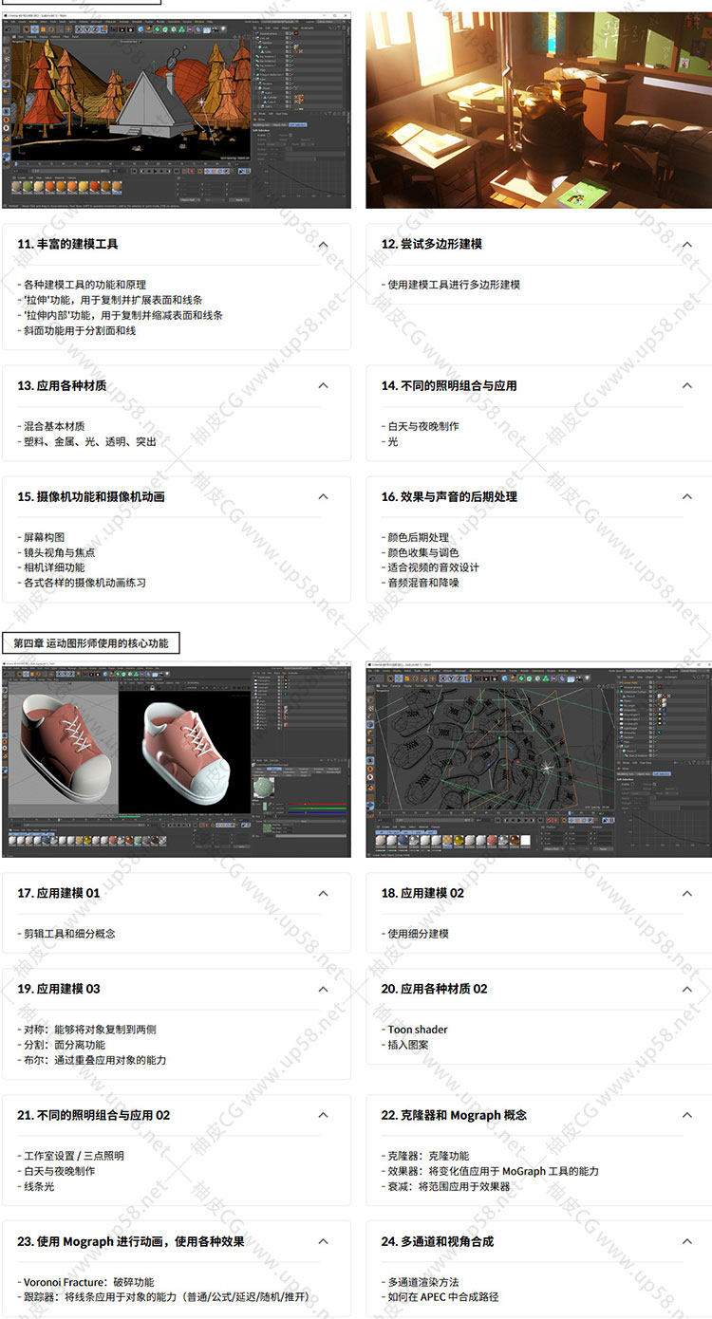The height and width of the screenshot is (1319, 712).
Task: Select the line 如何在 APEC 中合成路径
Action: 440,1297
